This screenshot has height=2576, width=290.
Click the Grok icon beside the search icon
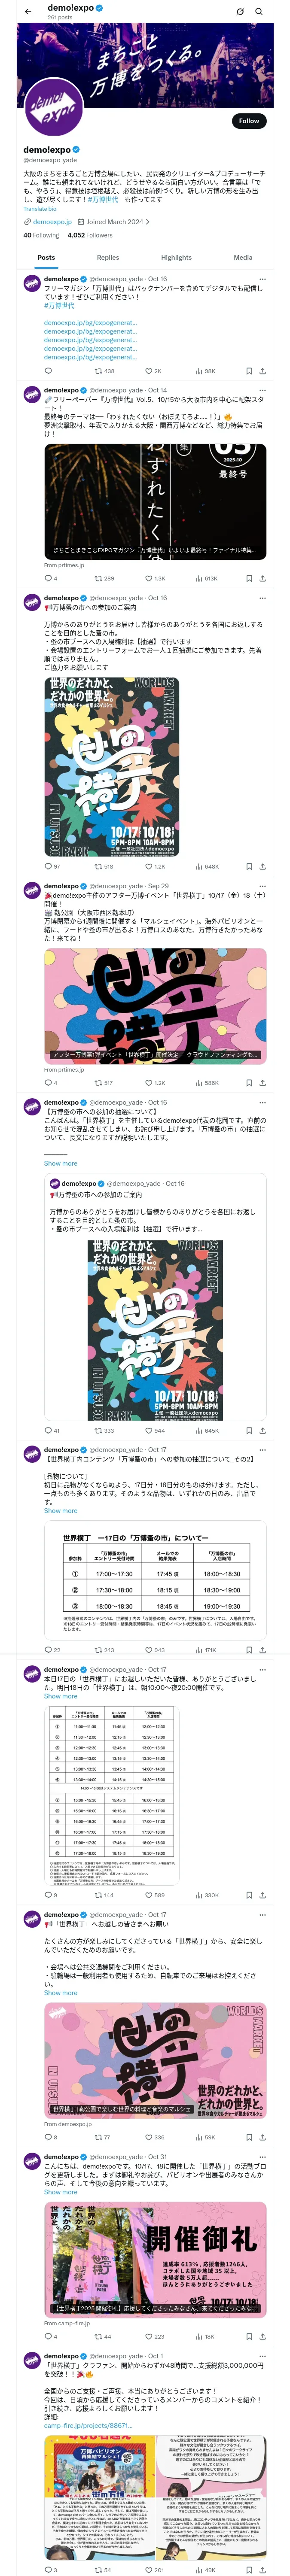[x=240, y=12]
